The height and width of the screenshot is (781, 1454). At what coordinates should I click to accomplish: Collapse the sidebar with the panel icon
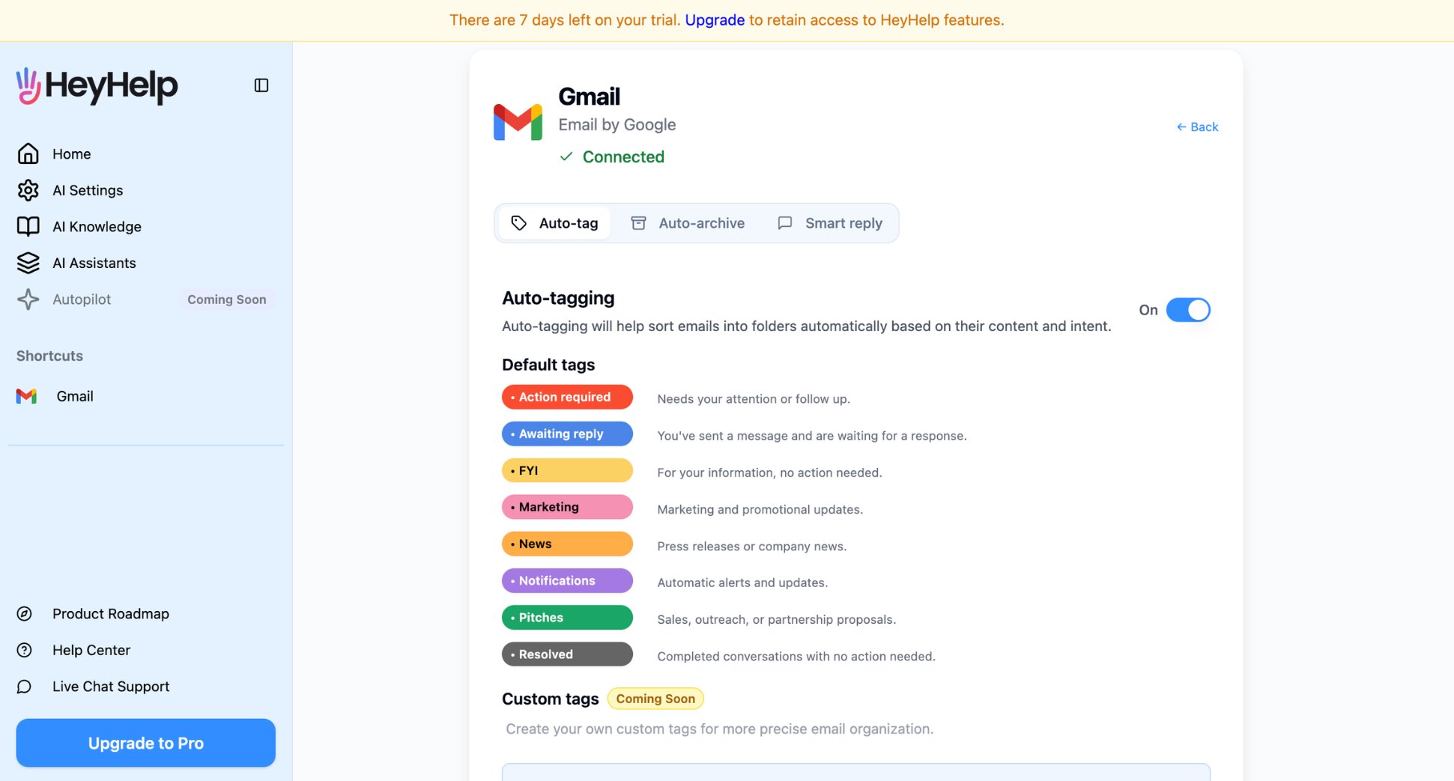[261, 85]
